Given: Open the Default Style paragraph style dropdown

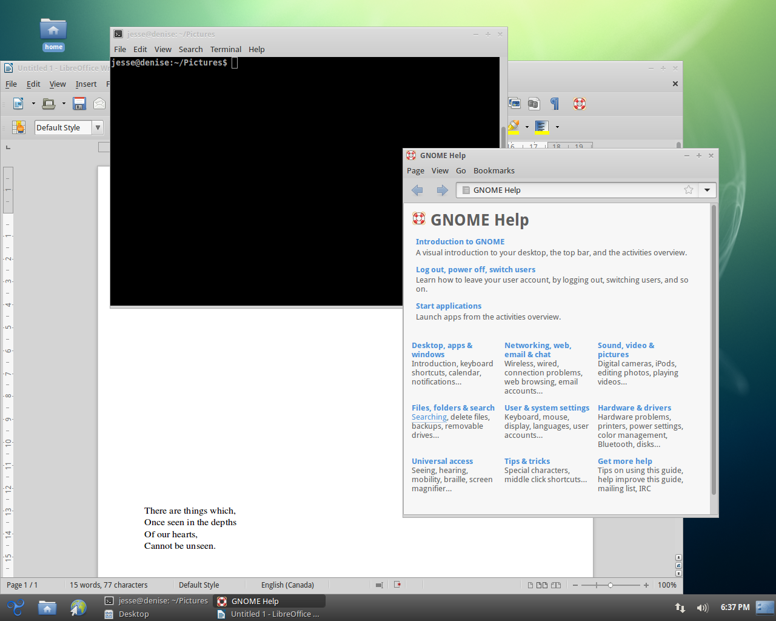Looking at the screenshot, I should click(x=98, y=127).
